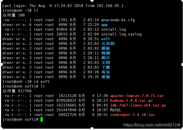Click the 04:28 timestamp in 音乐 row
The image size is (183, 130).
[93, 72]
